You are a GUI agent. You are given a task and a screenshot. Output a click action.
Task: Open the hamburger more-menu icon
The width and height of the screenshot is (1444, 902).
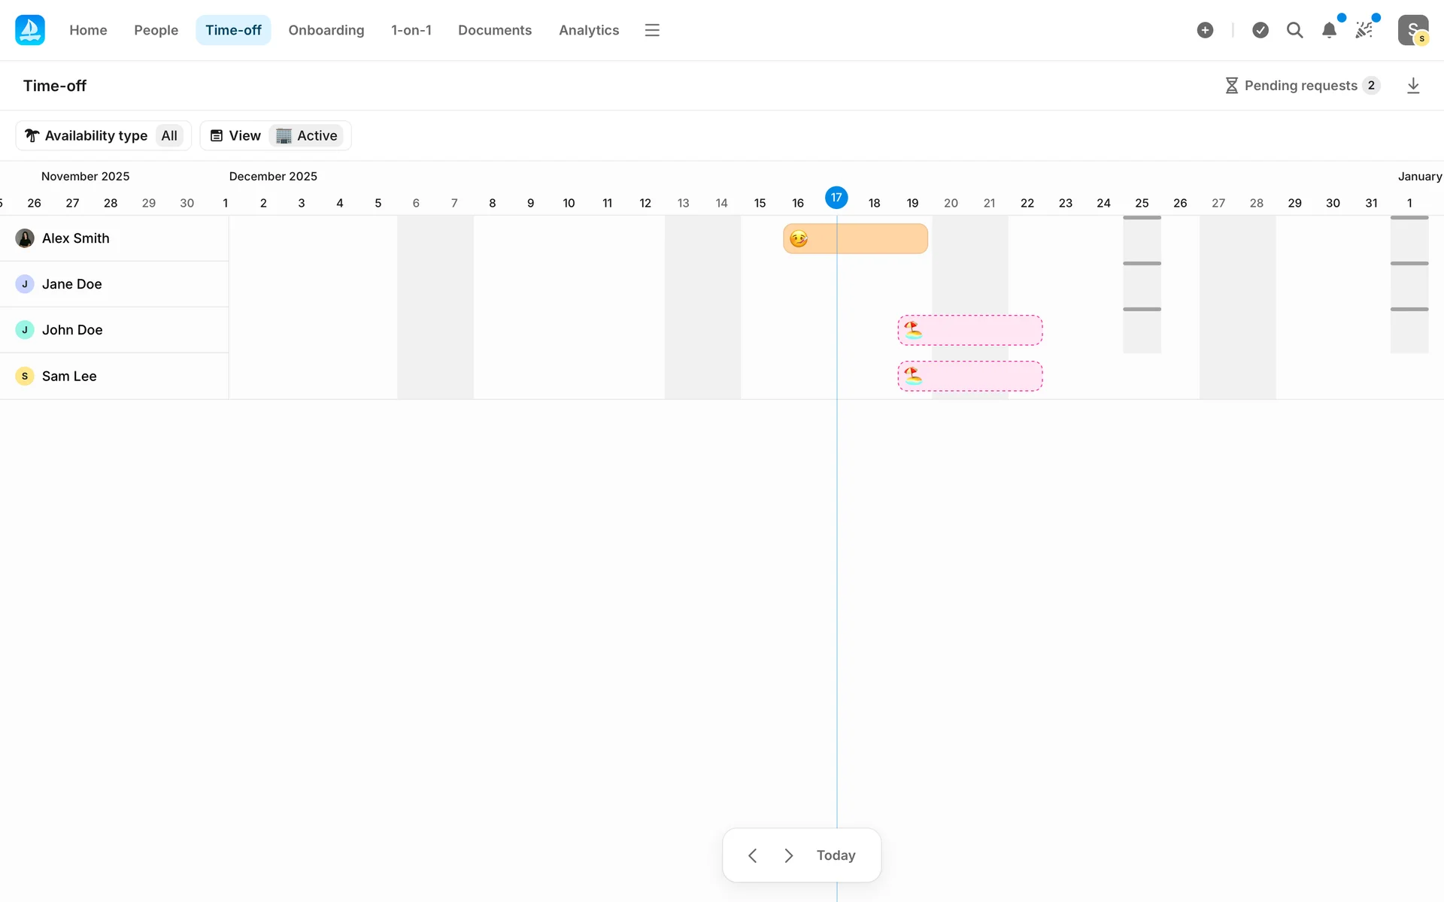click(x=652, y=30)
